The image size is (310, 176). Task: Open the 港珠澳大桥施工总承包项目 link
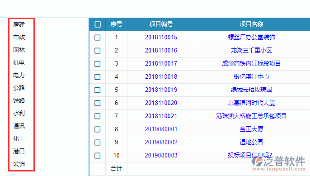coord(251,116)
